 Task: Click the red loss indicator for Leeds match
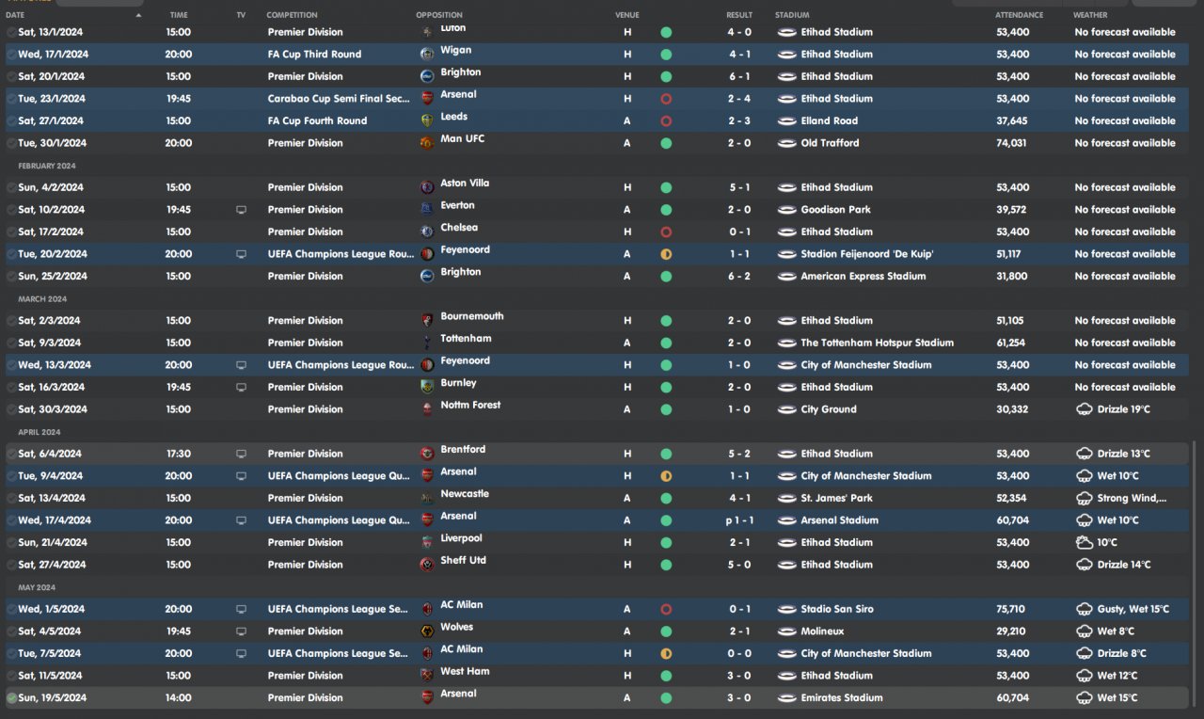[x=666, y=121]
